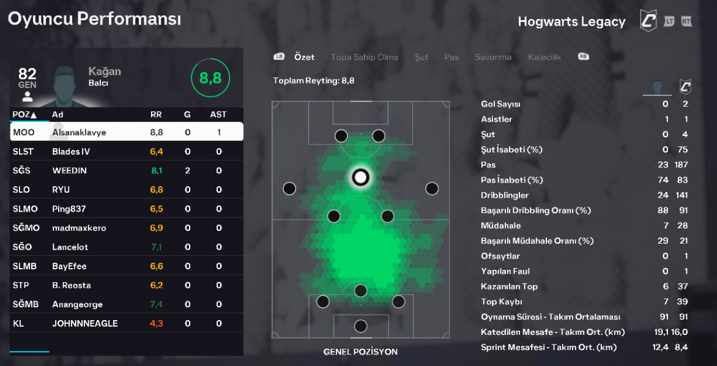The image size is (717, 366).
Task: Click the blue scroll indicator below player list
Action: [x=29, y=351]
